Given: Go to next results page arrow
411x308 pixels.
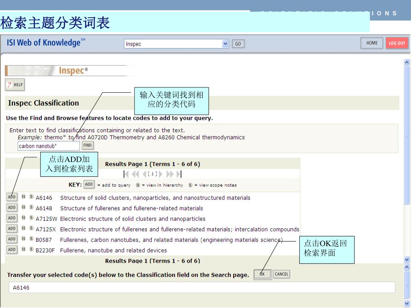Looking at the screenshot, I should pos(161,174).
